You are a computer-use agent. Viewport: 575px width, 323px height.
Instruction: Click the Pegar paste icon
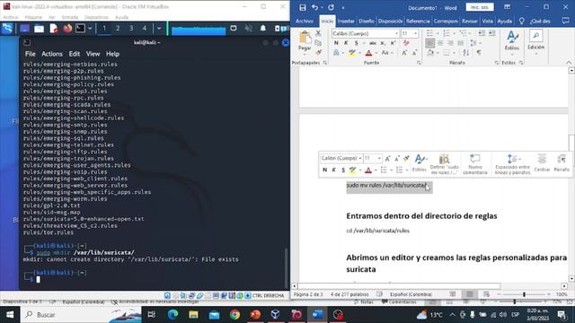click(x=305, y=38)
